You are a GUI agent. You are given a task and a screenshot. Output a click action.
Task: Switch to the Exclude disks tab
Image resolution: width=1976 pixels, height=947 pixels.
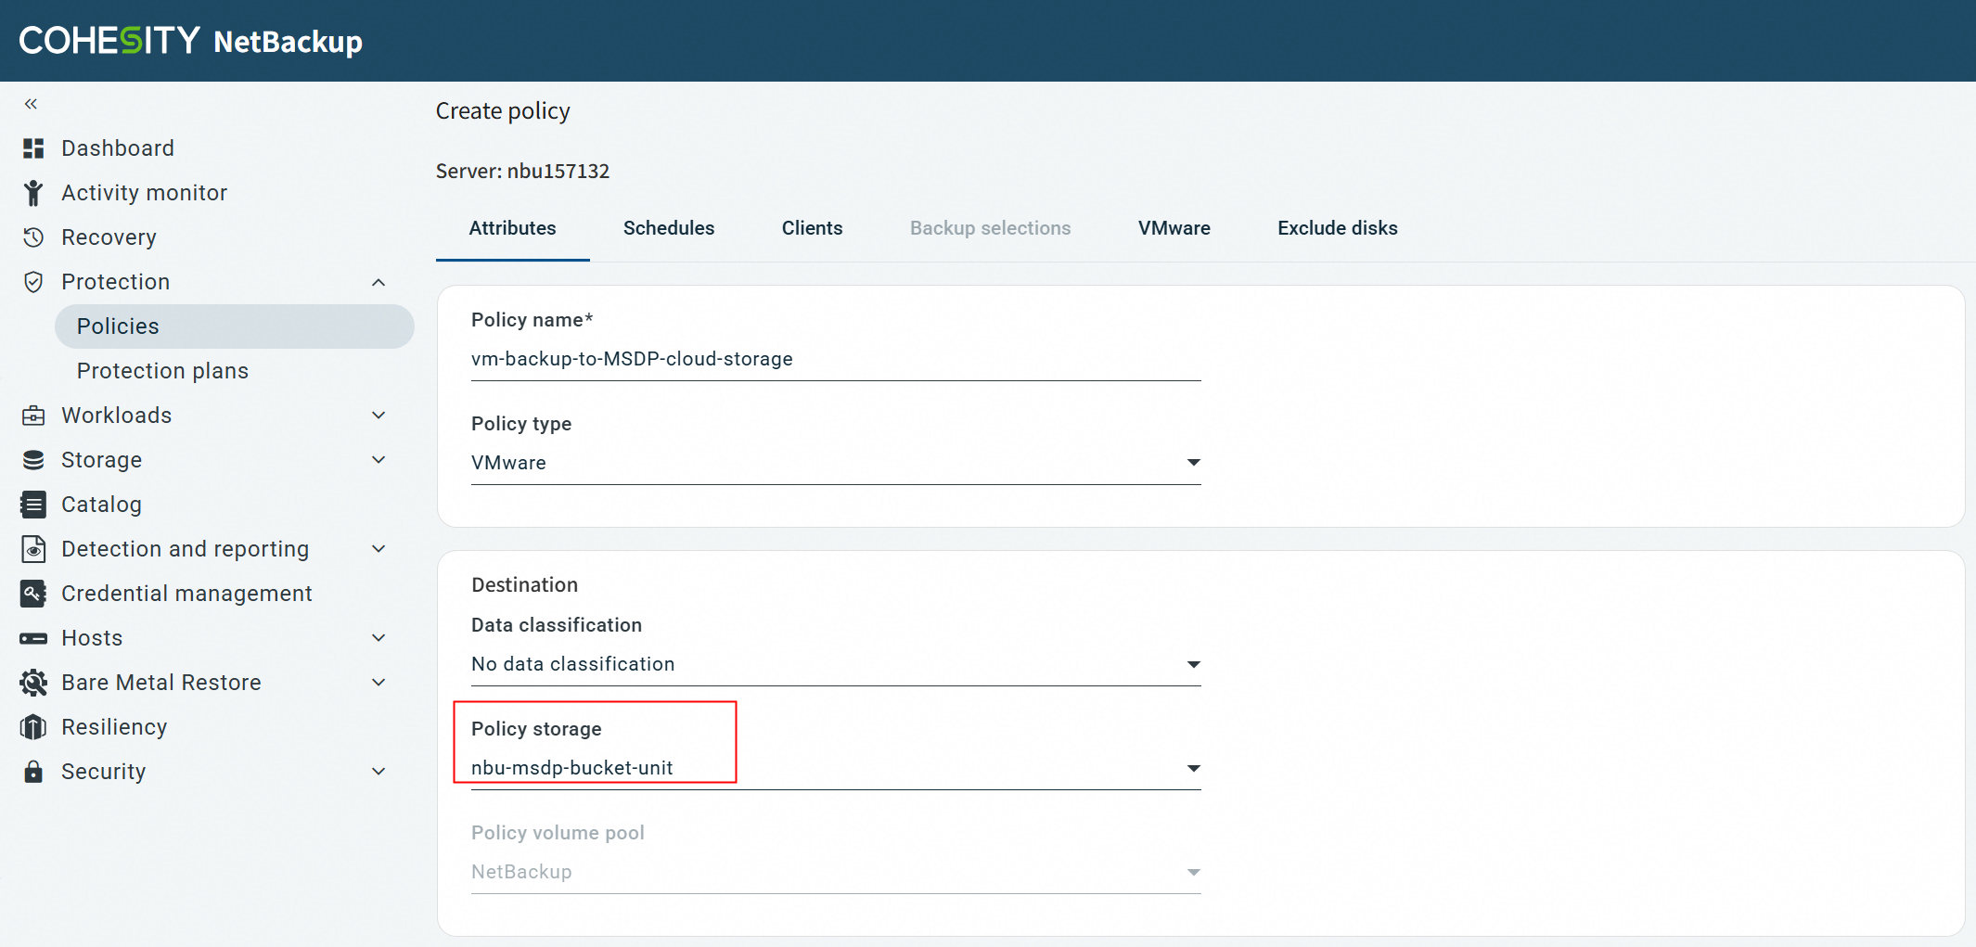(1338, 228)
